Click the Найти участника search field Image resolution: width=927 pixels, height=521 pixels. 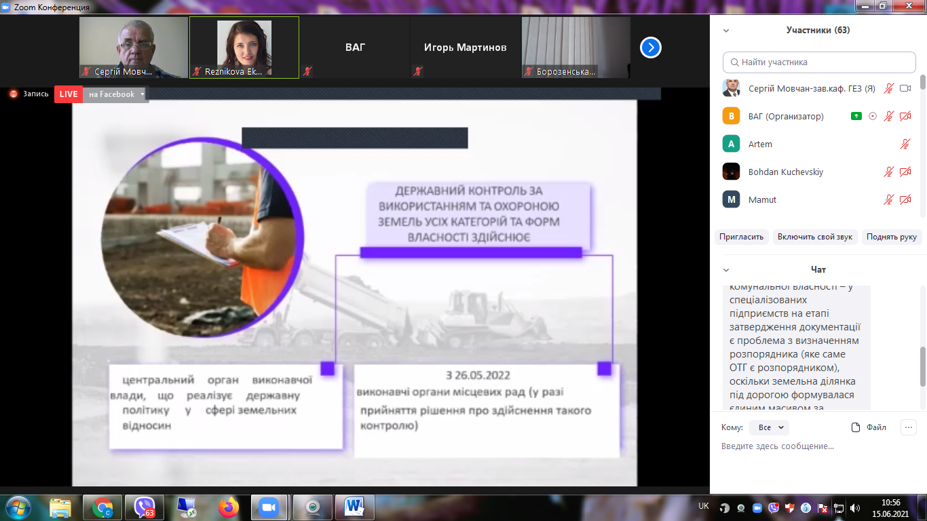point(819,62)
